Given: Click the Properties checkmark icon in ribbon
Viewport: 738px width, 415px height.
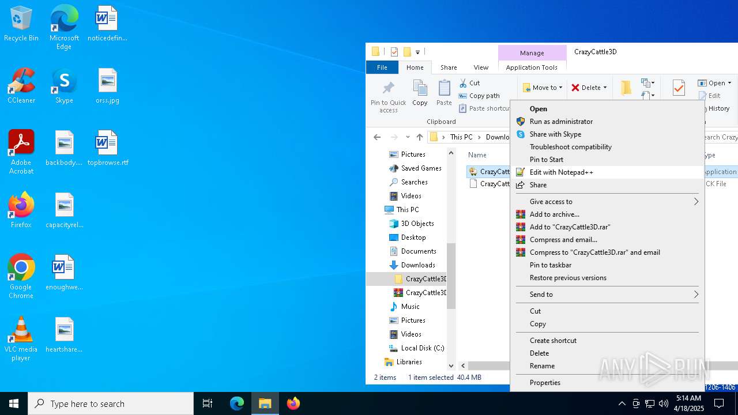Looking at the screenshot, I should (679, 88).
